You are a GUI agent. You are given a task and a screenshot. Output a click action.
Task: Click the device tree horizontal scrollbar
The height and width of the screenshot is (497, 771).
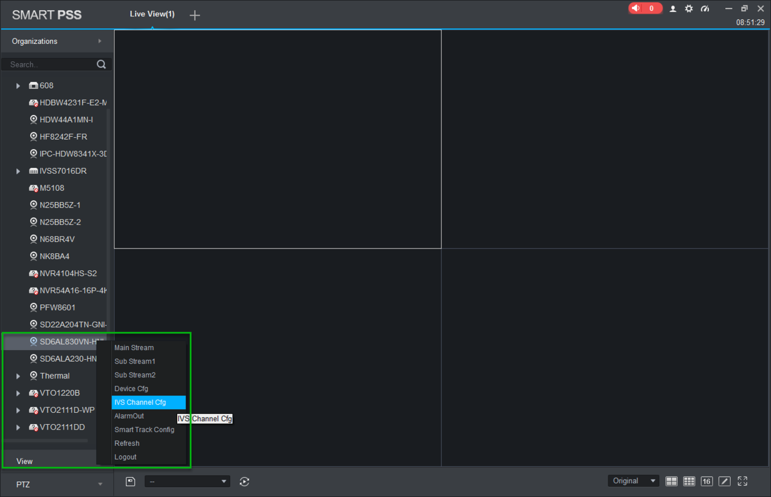[x=47, y=441]
